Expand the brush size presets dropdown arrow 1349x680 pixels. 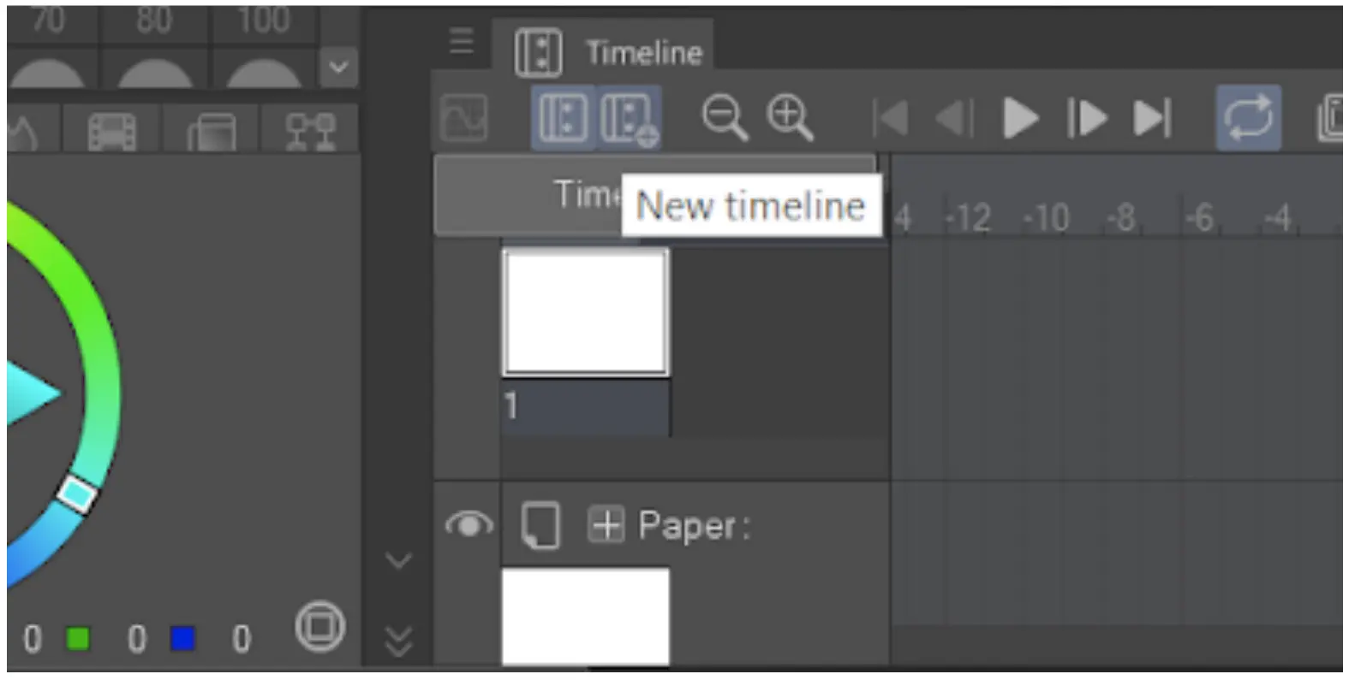click(338, 66)
